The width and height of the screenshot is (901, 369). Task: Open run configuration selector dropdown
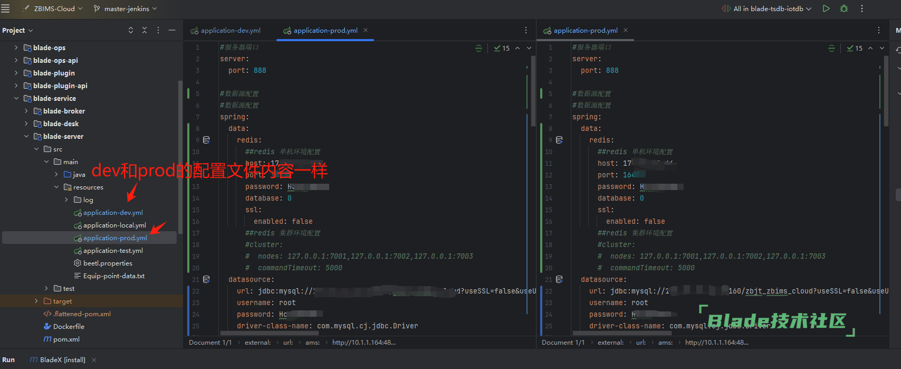point(766,8)
